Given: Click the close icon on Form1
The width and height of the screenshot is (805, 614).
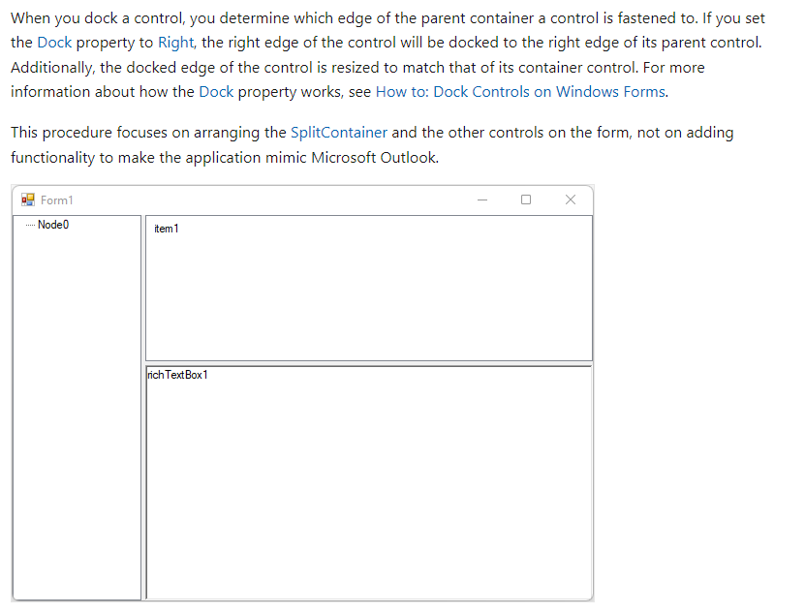Looking at the screenshot, I should pyautogui.click(x=571, y=200).
